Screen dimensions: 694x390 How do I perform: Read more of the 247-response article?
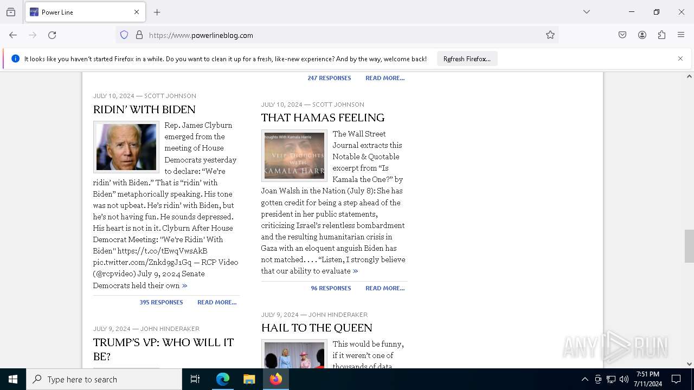(x=385, y=78)
